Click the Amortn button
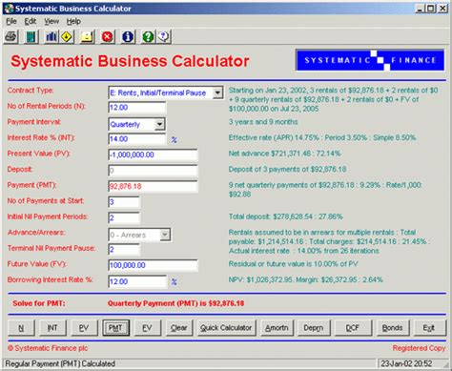This screenshot has height=371, width=452. [277, 328]
